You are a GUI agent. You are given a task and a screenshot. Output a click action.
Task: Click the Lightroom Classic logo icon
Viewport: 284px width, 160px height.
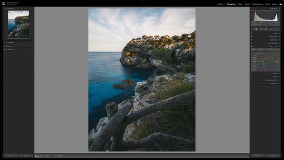pos(4,4)
